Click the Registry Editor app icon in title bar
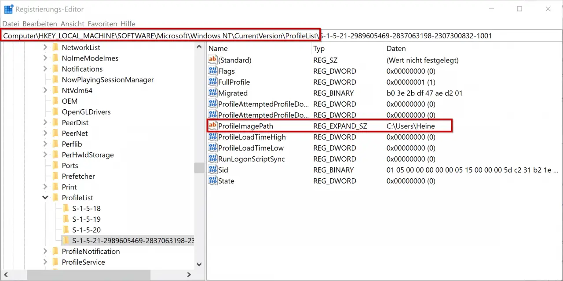The image size is (563, 281). pyautogui.click(x=8, y=9)
